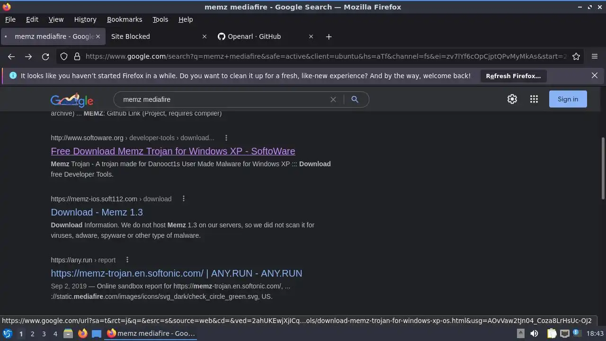
Task: Click the page vertical scrollbar thumb
Action: 603,168
